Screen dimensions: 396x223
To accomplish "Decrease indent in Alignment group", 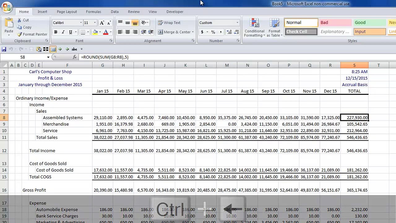I will point(144,32).
